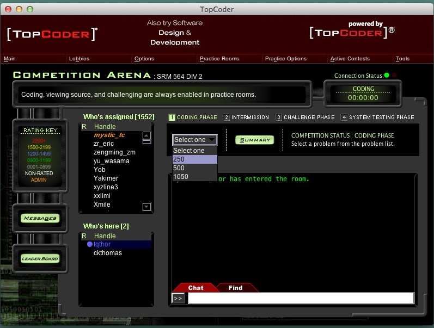Choose the 250 point problem

pos(194,159)
